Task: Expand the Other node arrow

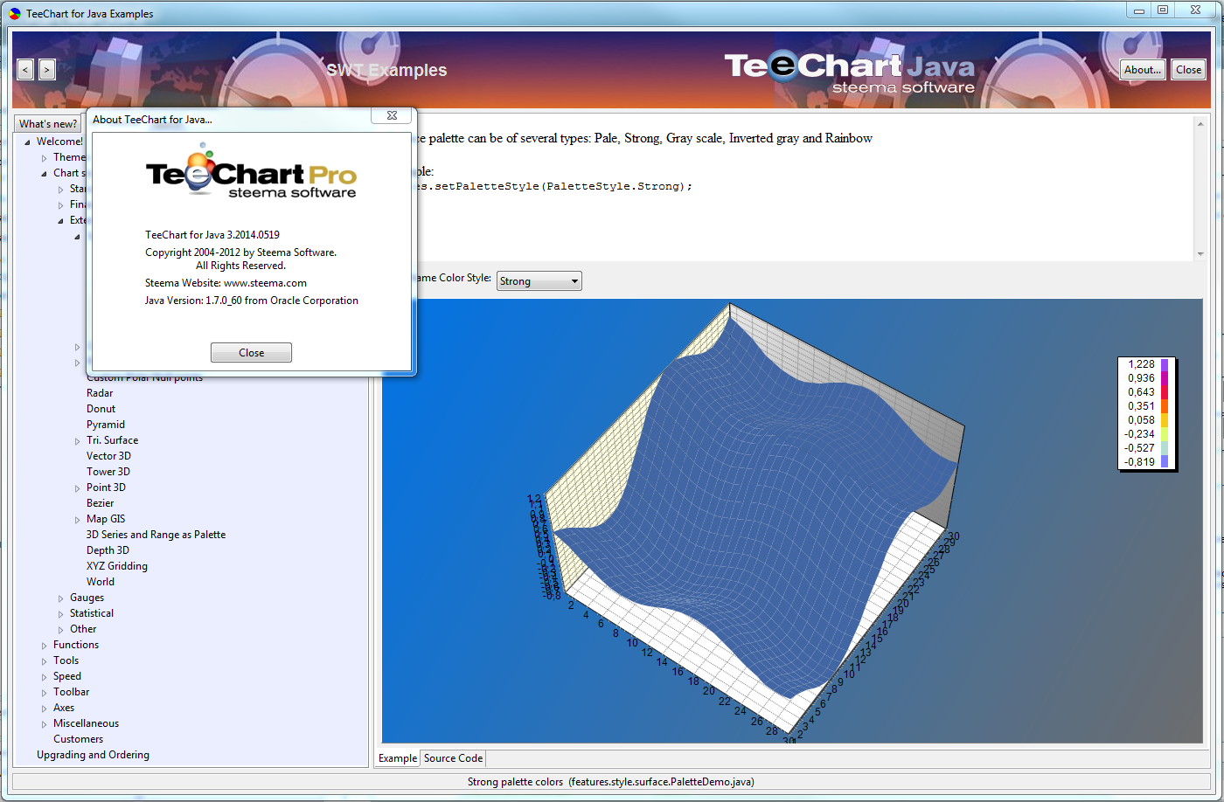Action: tap(61, 630)
